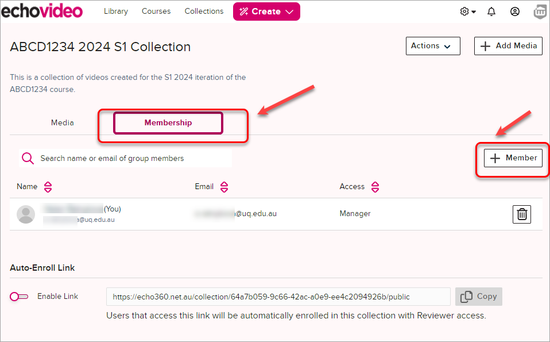Click the member avatar placeholder
The height and width of the screenshot is (342, 550).
[x=26, y=214]
